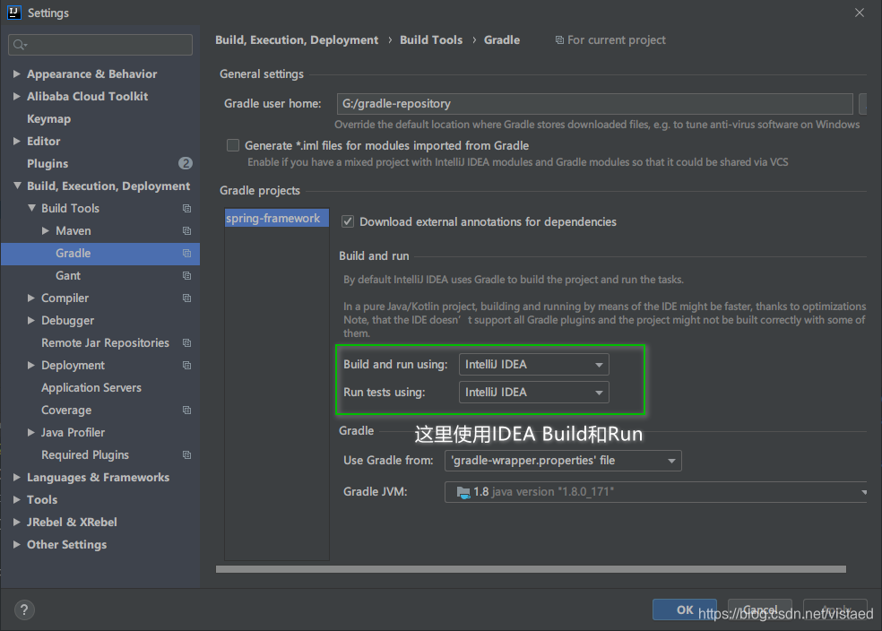Expand the Compiler node
The image size is (882, 631).
31,298
